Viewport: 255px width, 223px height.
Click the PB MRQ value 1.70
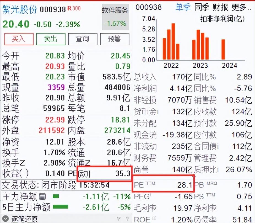[245, 185]
